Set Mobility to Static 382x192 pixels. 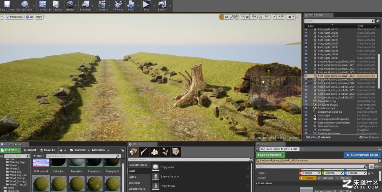(x=308, y=178)
